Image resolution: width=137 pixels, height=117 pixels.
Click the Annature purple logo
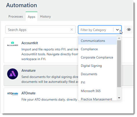[x=12, y=74]
